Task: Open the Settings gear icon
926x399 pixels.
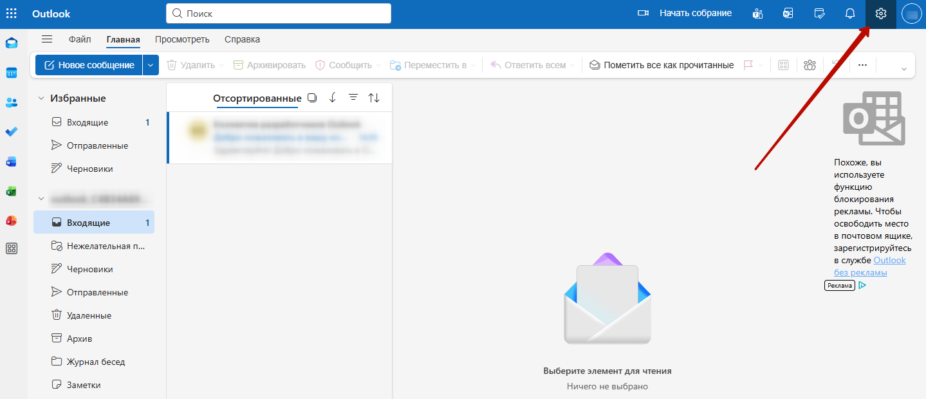Action: pyautogui.click(x=881, y=14)
